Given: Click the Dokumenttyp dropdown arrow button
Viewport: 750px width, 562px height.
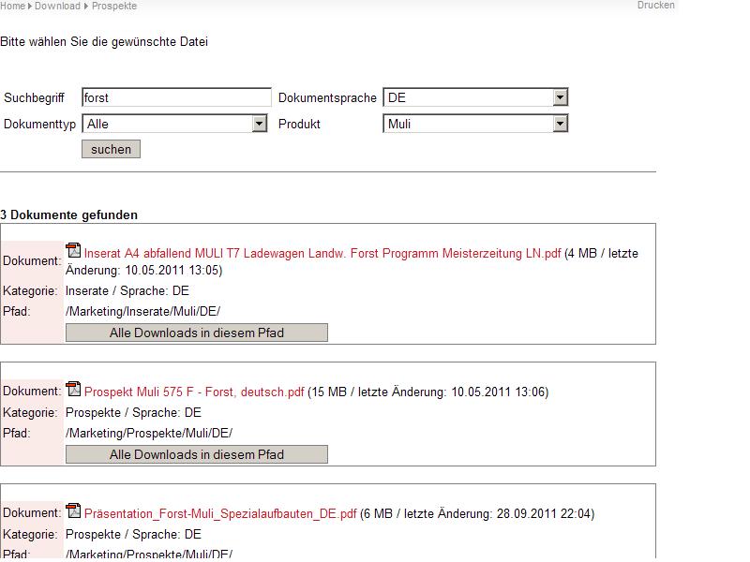Looking at the screenshot, I should (x=260, y=124).
